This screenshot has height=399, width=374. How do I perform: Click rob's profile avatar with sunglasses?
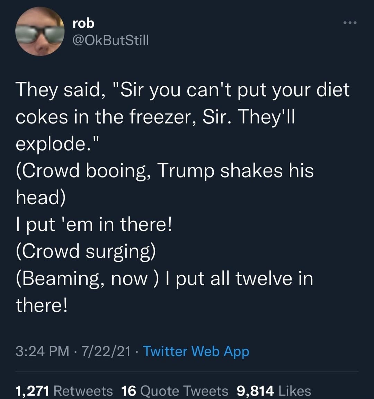click(x=40, y=32)
